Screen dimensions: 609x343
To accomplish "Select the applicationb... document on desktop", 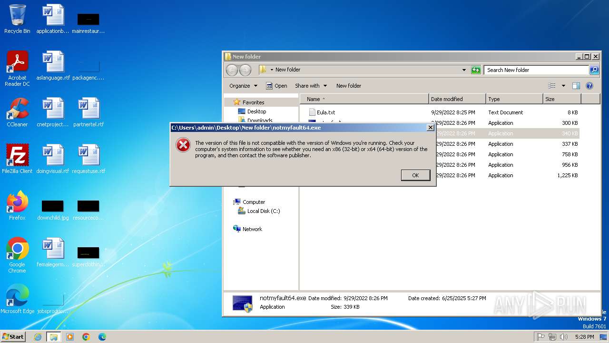I will pyautogui.click(x=53, y=19).
